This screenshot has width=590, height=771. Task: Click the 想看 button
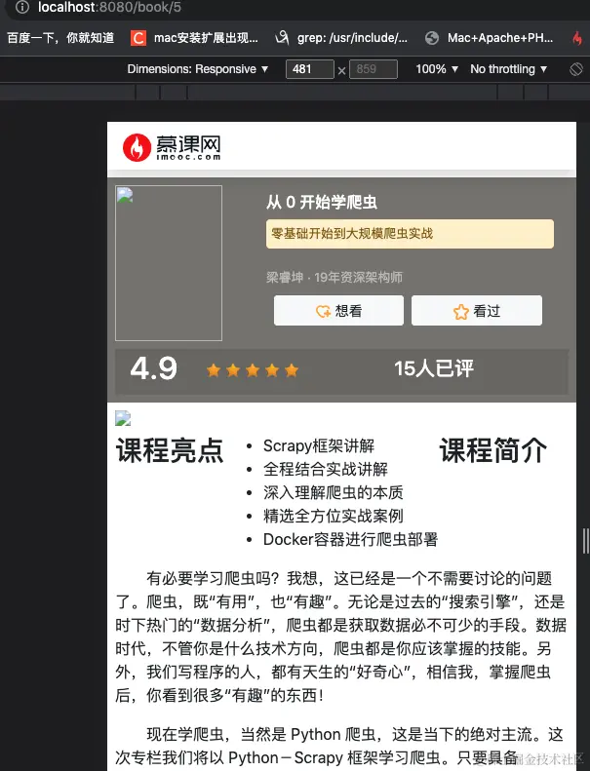[x=338, y=310]
